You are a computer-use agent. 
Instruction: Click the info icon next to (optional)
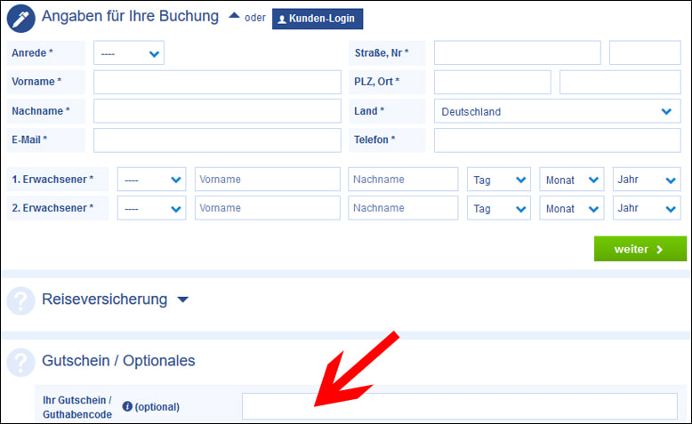(x=127, y=406)
